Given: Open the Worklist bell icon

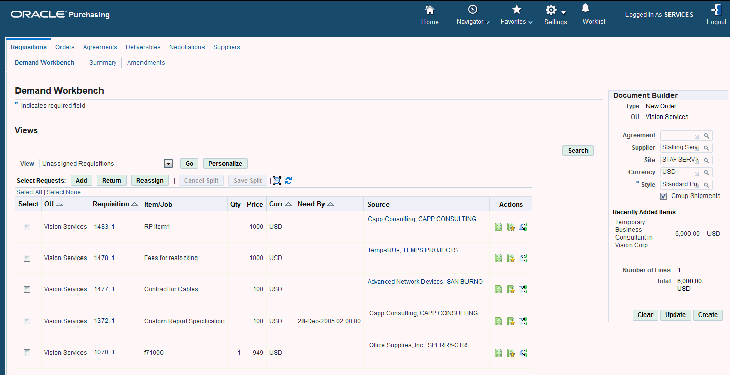Looking at the screenshot, I should tap(585, 8).
